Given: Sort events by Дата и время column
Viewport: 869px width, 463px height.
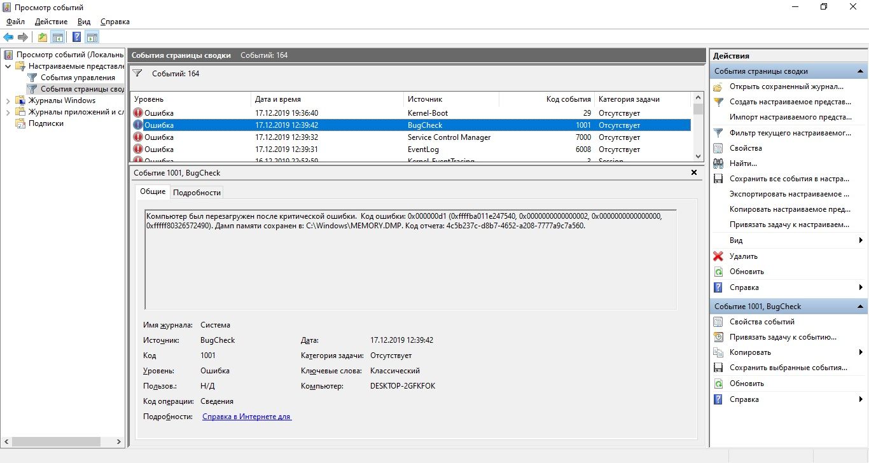Looking at the screenshot, I should [x=328, y=99].
